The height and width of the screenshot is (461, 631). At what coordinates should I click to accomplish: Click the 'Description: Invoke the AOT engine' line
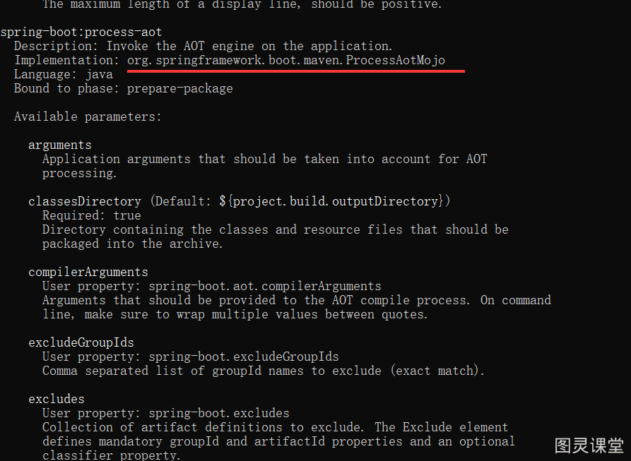(x=204, y=46)
